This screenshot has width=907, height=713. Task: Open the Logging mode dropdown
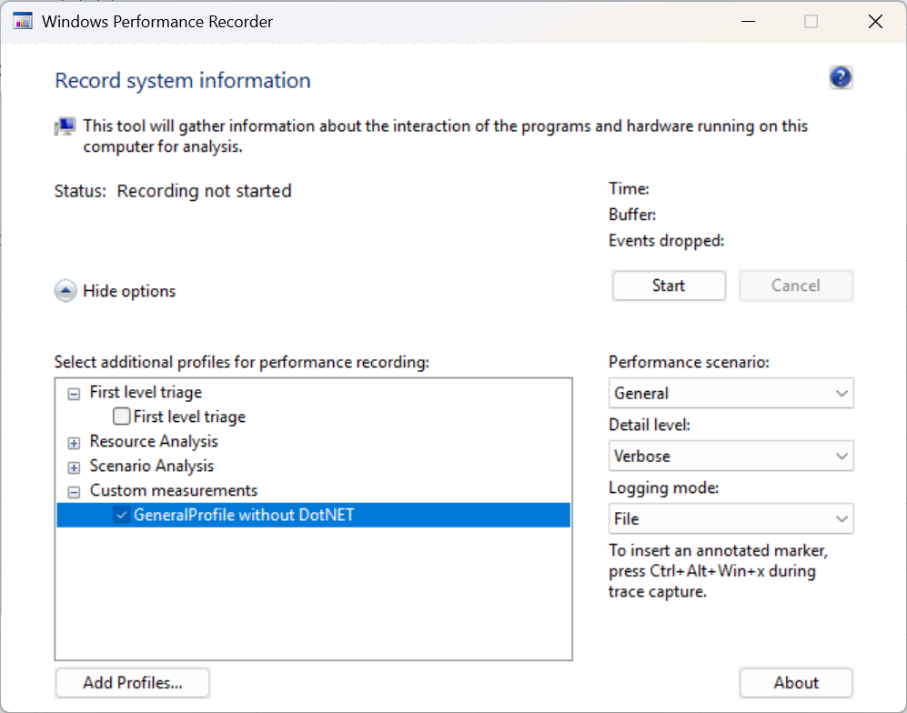click(731, 518)
